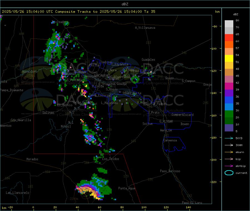Image resolution: width=250 pixels, height=211 pixels.
Task: Click the CompantEscard place label
Action: click(182, 115)
